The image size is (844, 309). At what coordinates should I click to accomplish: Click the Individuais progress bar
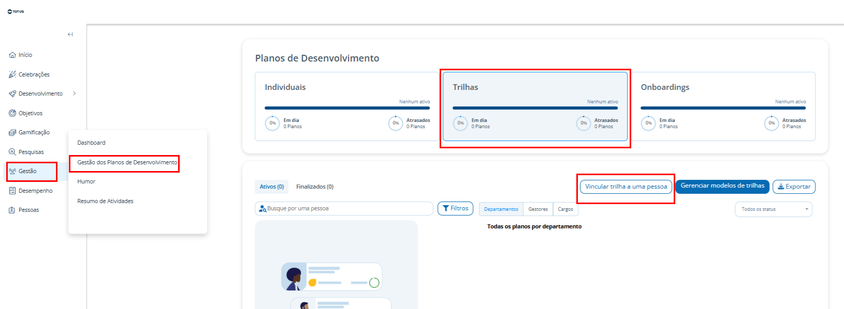(x=347, y=108)
